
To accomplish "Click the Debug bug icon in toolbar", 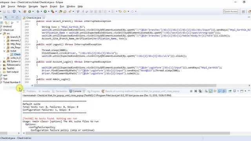I will click(38, 11).
